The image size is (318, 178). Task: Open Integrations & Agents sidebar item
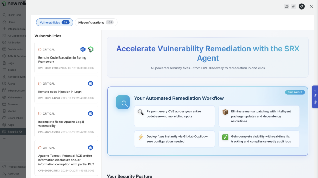point(13,29)
